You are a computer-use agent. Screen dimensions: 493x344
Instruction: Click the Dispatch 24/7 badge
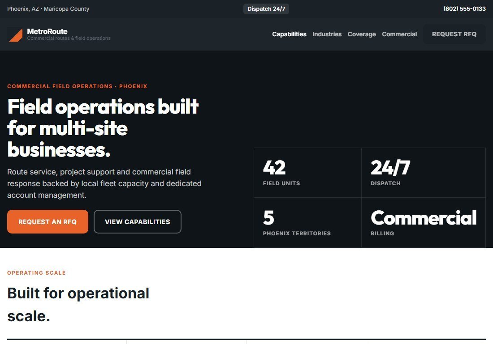(266, 9)
